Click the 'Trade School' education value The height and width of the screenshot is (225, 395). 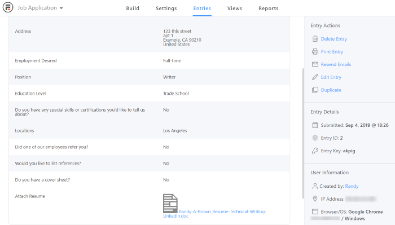(x=176, y=94)
